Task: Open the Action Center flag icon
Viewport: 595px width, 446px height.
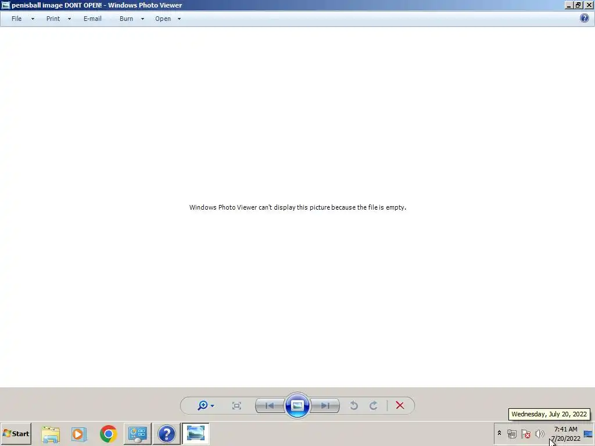Action: [525, 433]
